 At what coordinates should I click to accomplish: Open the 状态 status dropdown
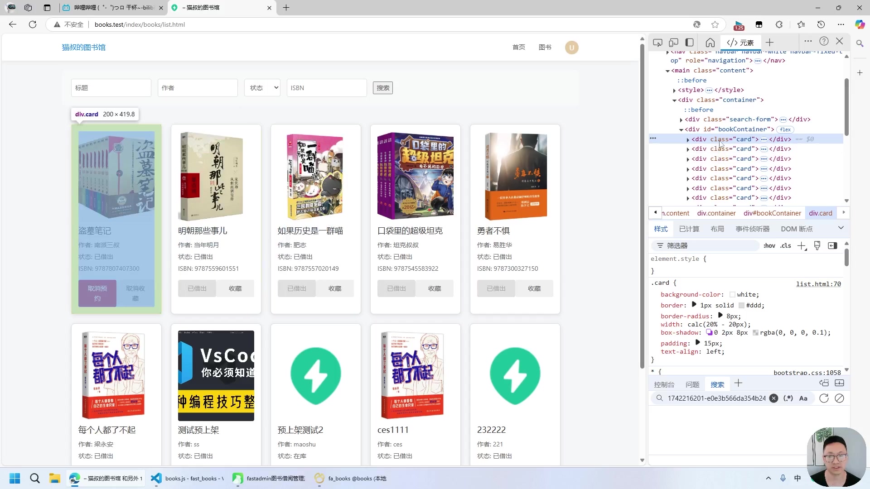click(262, 88)
